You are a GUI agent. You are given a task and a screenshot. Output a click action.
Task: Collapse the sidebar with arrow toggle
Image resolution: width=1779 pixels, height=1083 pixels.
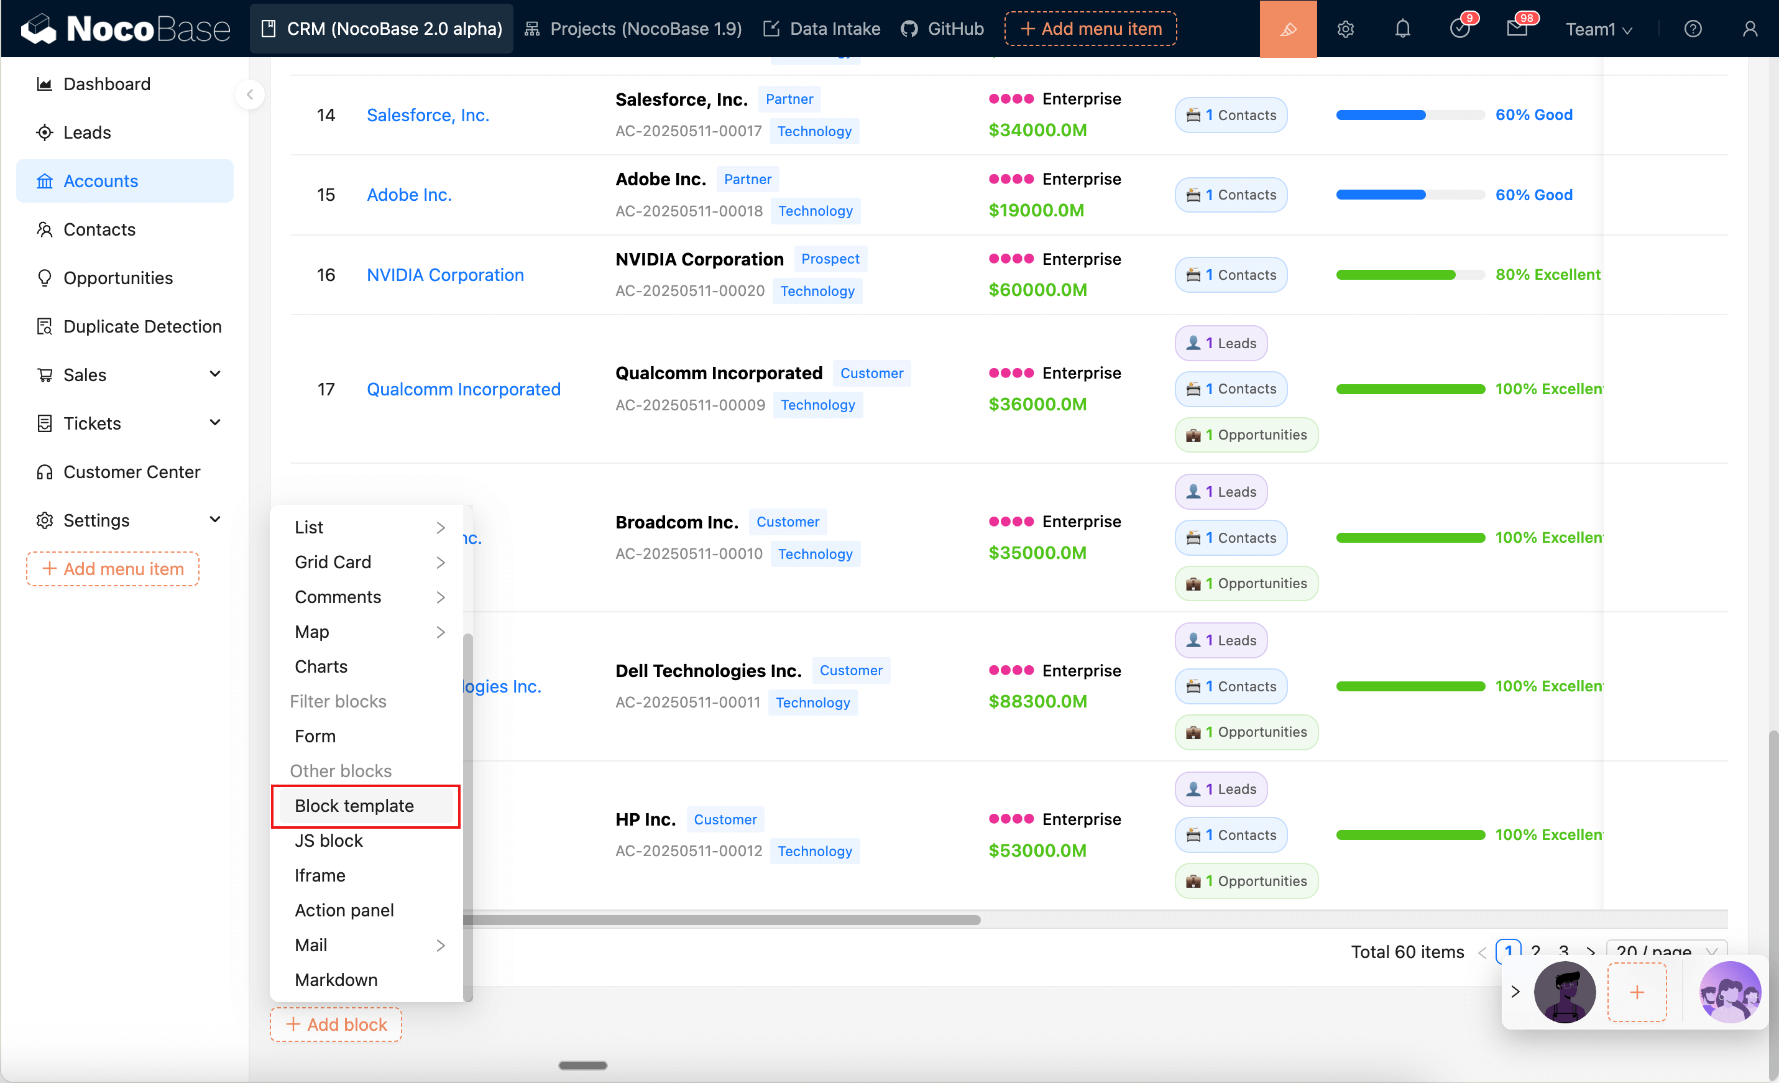click(250, 94)
